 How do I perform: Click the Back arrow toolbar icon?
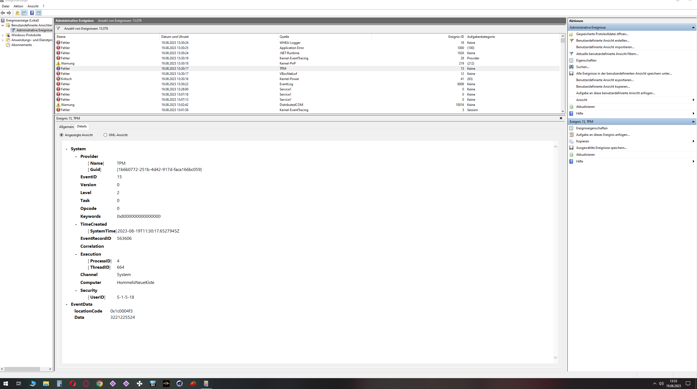point(3,13)
